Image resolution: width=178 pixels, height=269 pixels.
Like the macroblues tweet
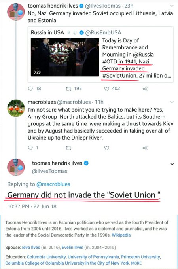[107, 148]
